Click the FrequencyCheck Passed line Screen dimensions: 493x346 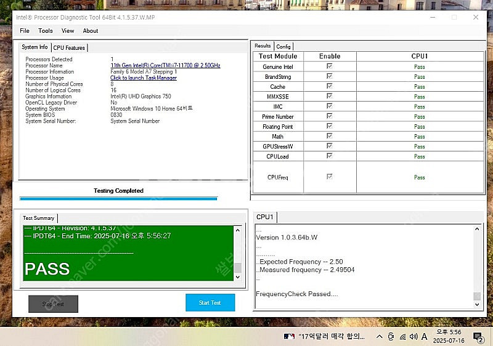(x=297, y=294)
